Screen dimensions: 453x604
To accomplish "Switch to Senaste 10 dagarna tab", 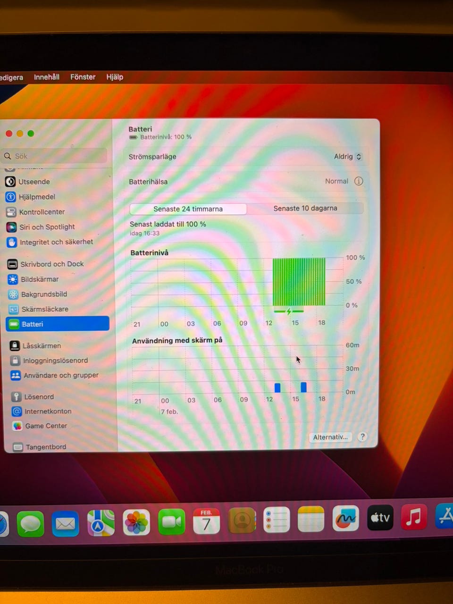I will [x=305, y=208].
